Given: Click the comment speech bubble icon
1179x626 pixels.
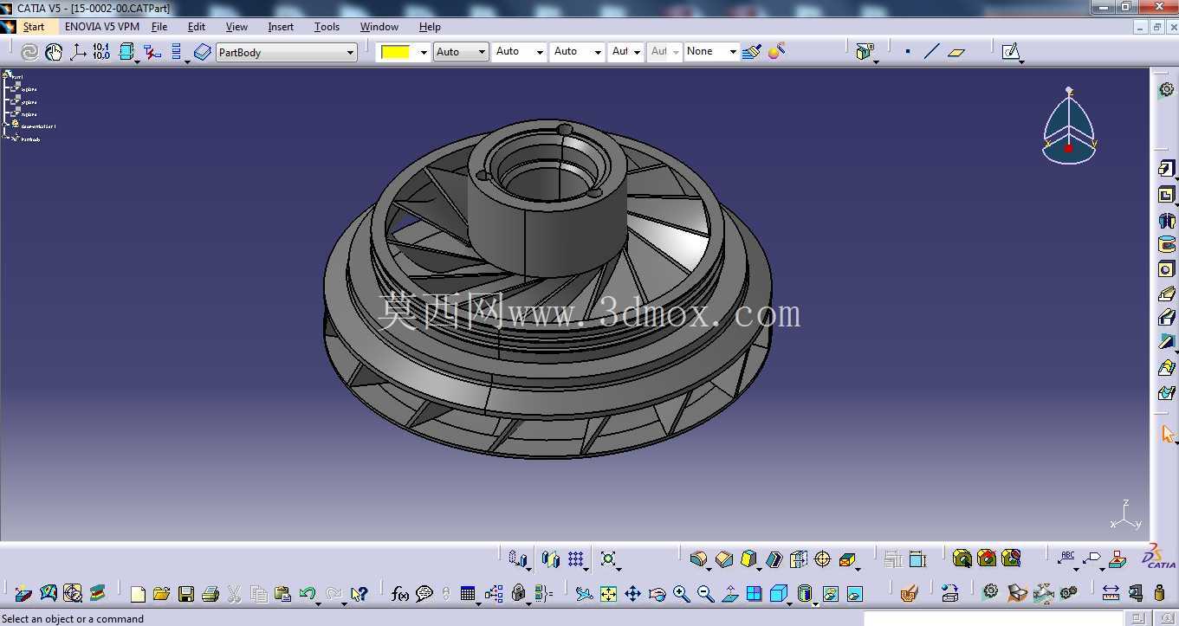Looking at the screenshot, I should 424,594.
